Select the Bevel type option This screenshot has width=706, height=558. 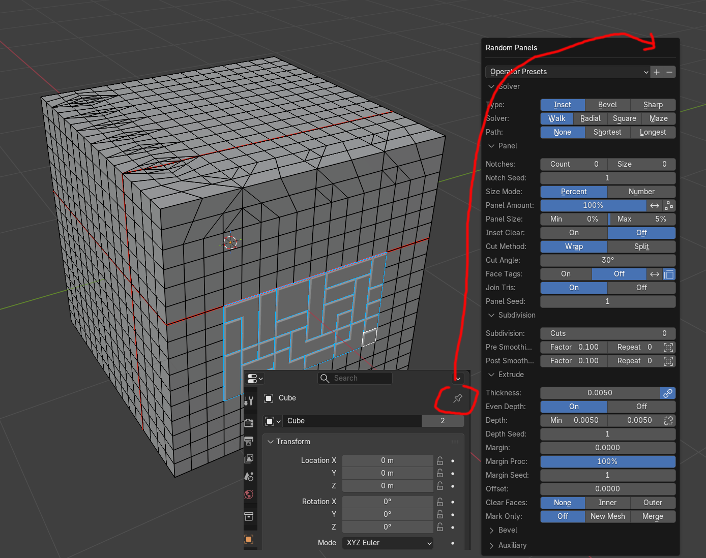(607, 105)
